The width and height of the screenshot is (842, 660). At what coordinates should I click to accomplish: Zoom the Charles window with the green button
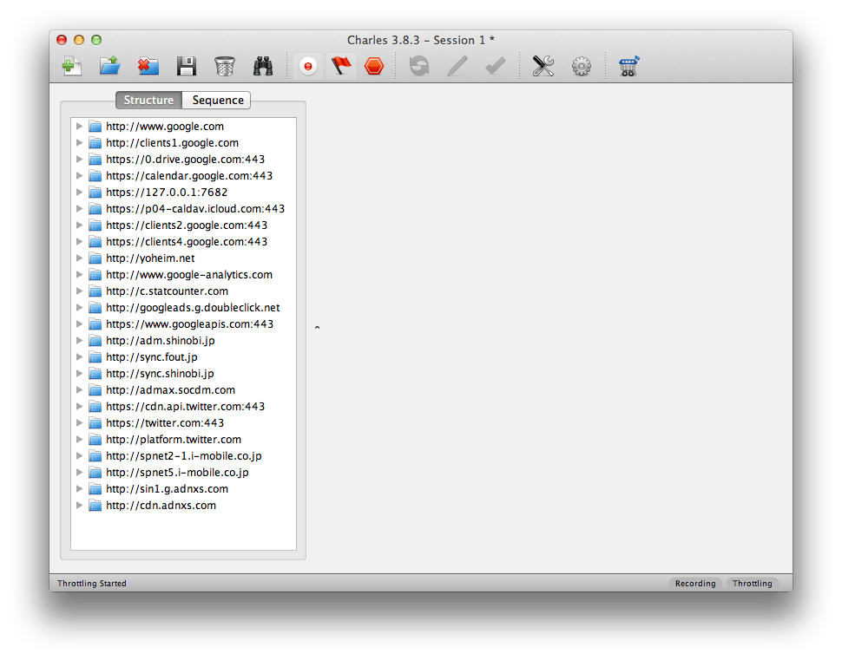tap(96, 40)
